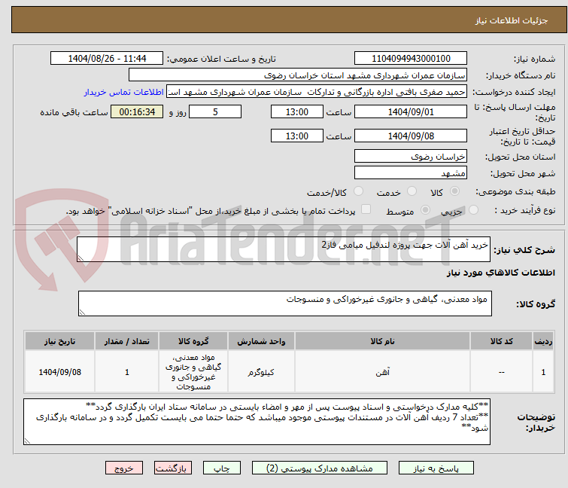Image resolution: width=568 pixels, height=488 pixels.
Task: Click the 'تعداد / مقدار' column header
Action: click(127, 341)
